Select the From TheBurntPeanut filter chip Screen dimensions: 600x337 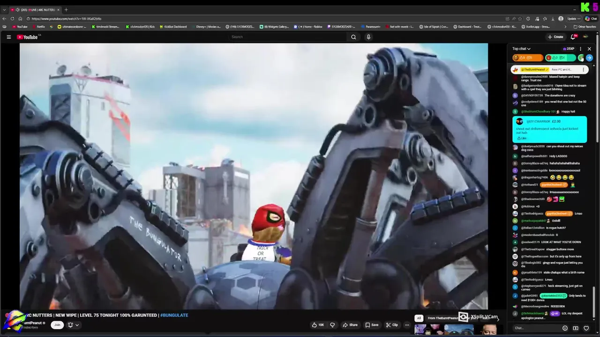(443, 318)
